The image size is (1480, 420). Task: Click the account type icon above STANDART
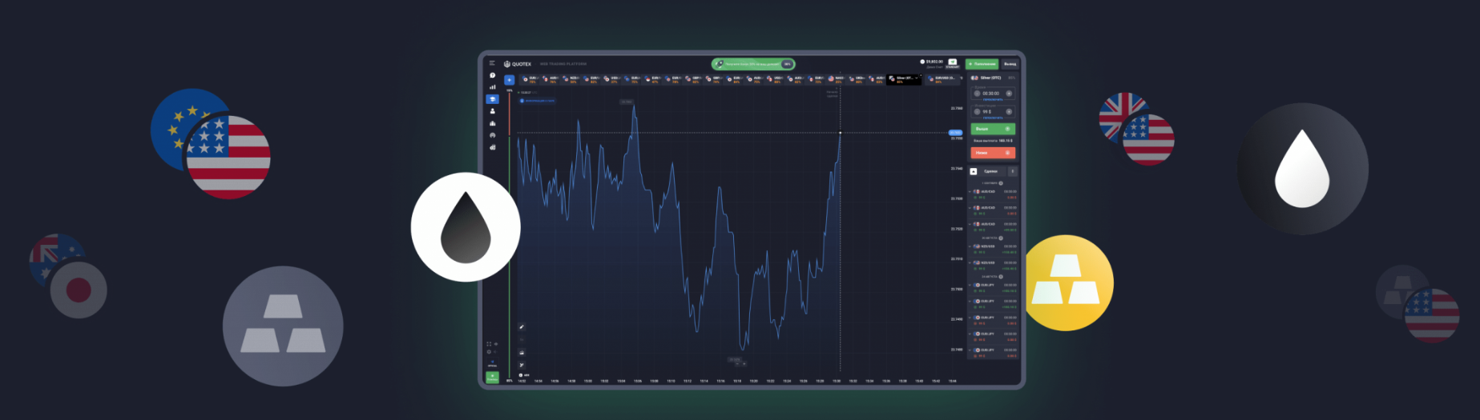pos(953,62)
